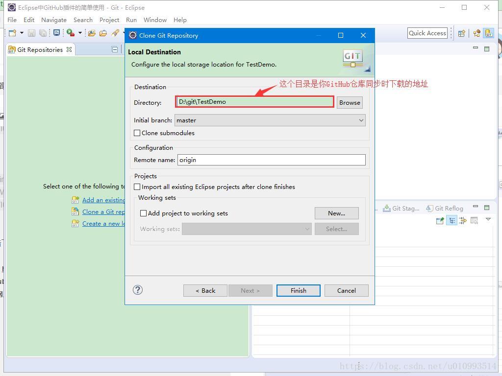Viewport: 502px width, 376px height.
Task: Maximize the Clone Git Repository dialog
Action: tap(341, 35)
